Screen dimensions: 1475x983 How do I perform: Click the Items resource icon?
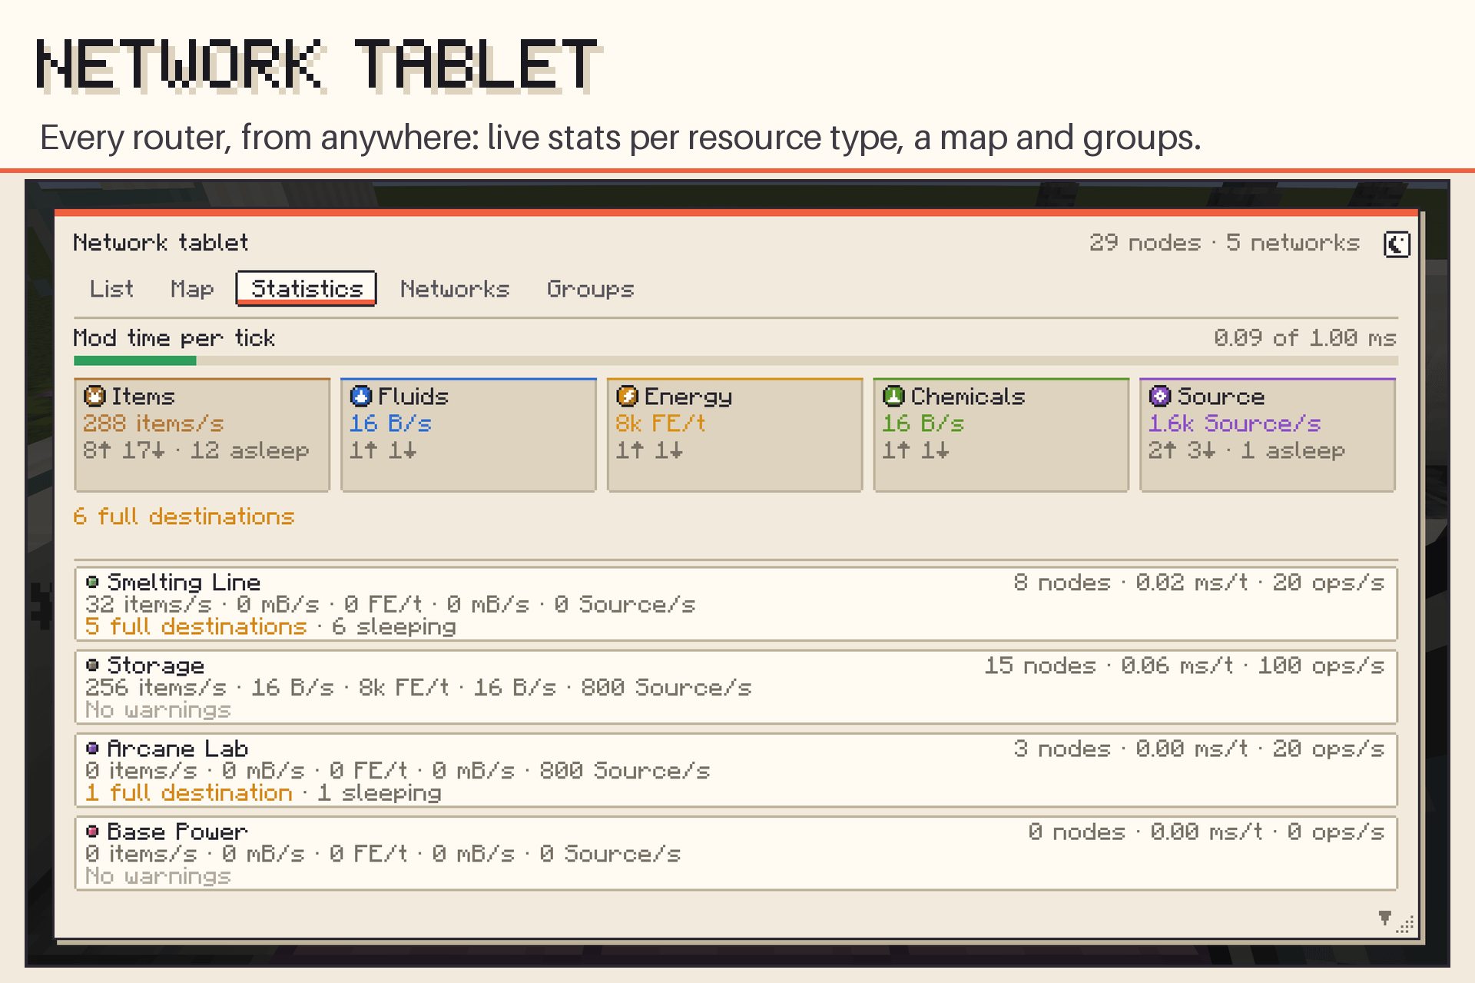tap(94, 396)
